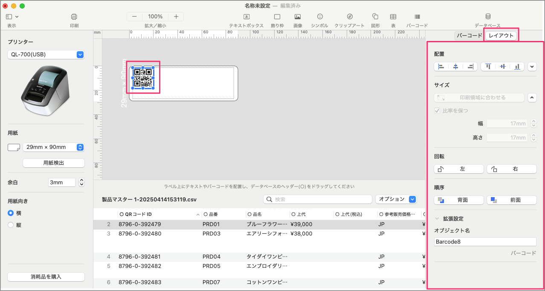The width and height of the screenshot is (545, 291).
Task: Zoom in with the plus button
Action: coord(176,17)
